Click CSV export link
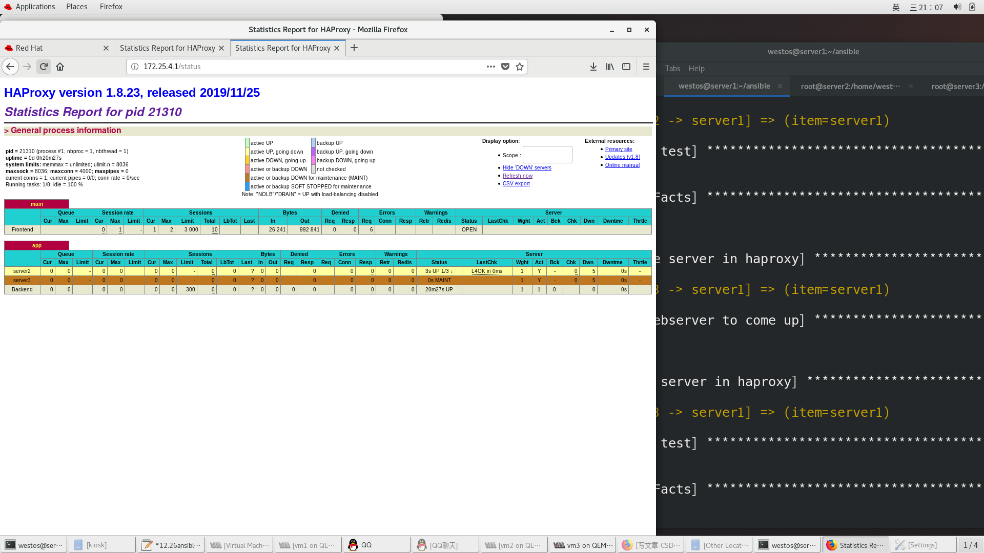984x553 pixels. [516, 184]
